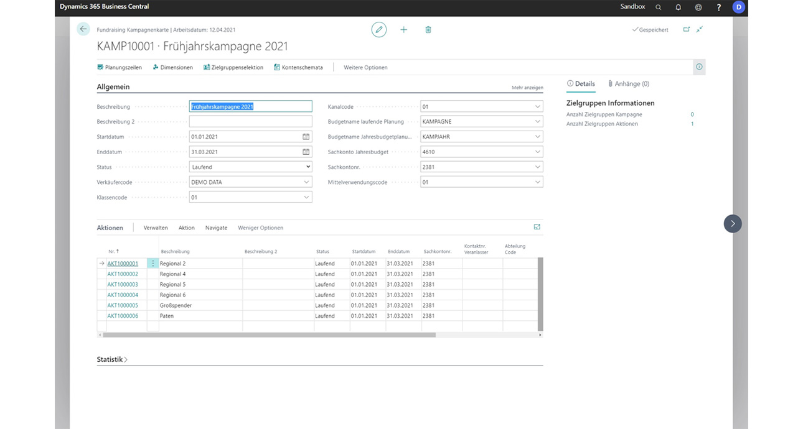This screenshot has width=803, height=429.
Task: Open action AKT1000003 link
Action: pyautogui.click(x=123, y=284)
